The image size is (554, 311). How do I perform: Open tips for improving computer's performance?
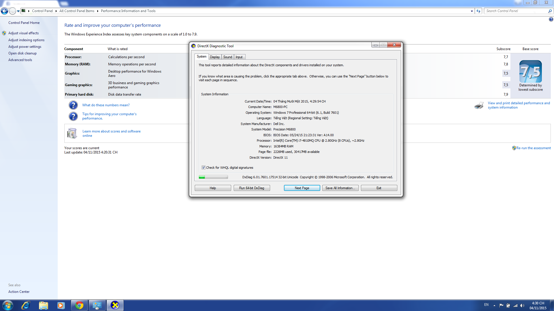[x=109, y=116]
